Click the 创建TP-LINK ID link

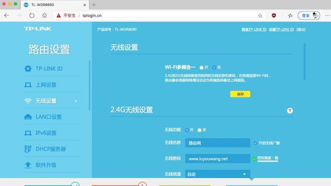click(281, 29)
